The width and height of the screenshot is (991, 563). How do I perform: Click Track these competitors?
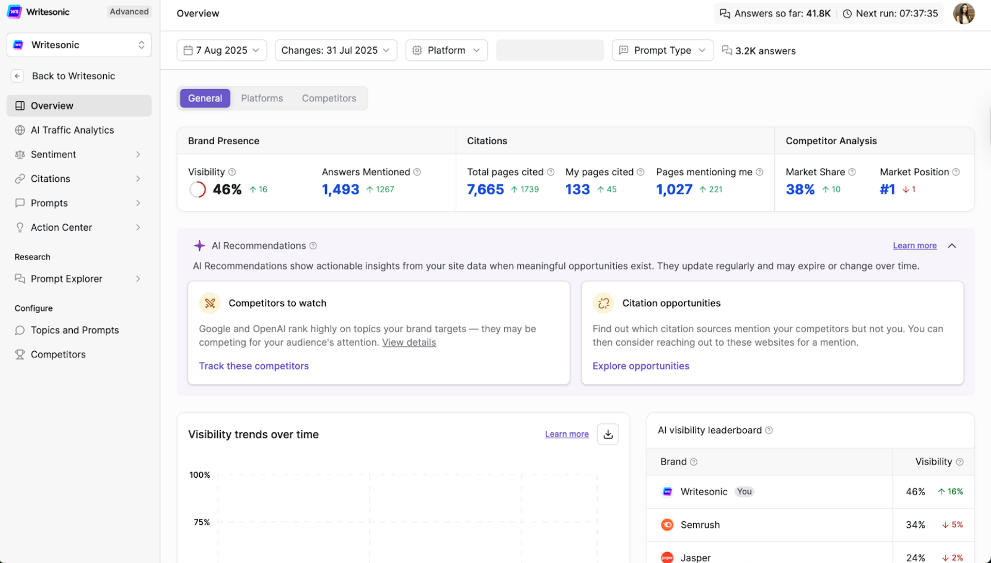(x=254, y=366)
